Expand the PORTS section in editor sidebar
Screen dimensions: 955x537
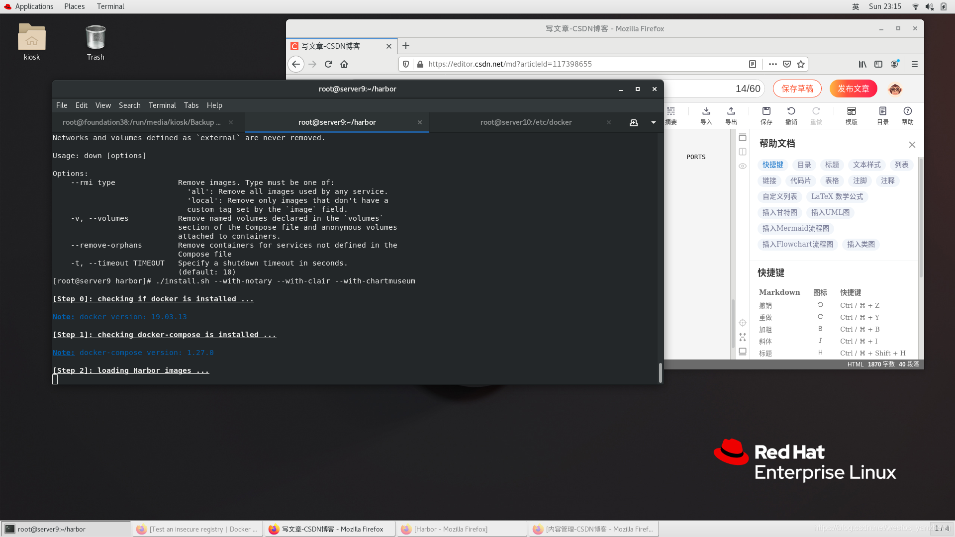[695, 157]
